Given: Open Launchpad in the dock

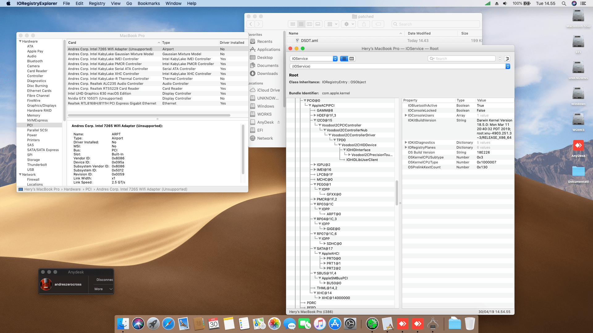Looking at the screenshot, I should (x=153, y=324).
